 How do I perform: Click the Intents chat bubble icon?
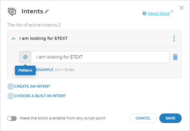click(x=12, y=12)
